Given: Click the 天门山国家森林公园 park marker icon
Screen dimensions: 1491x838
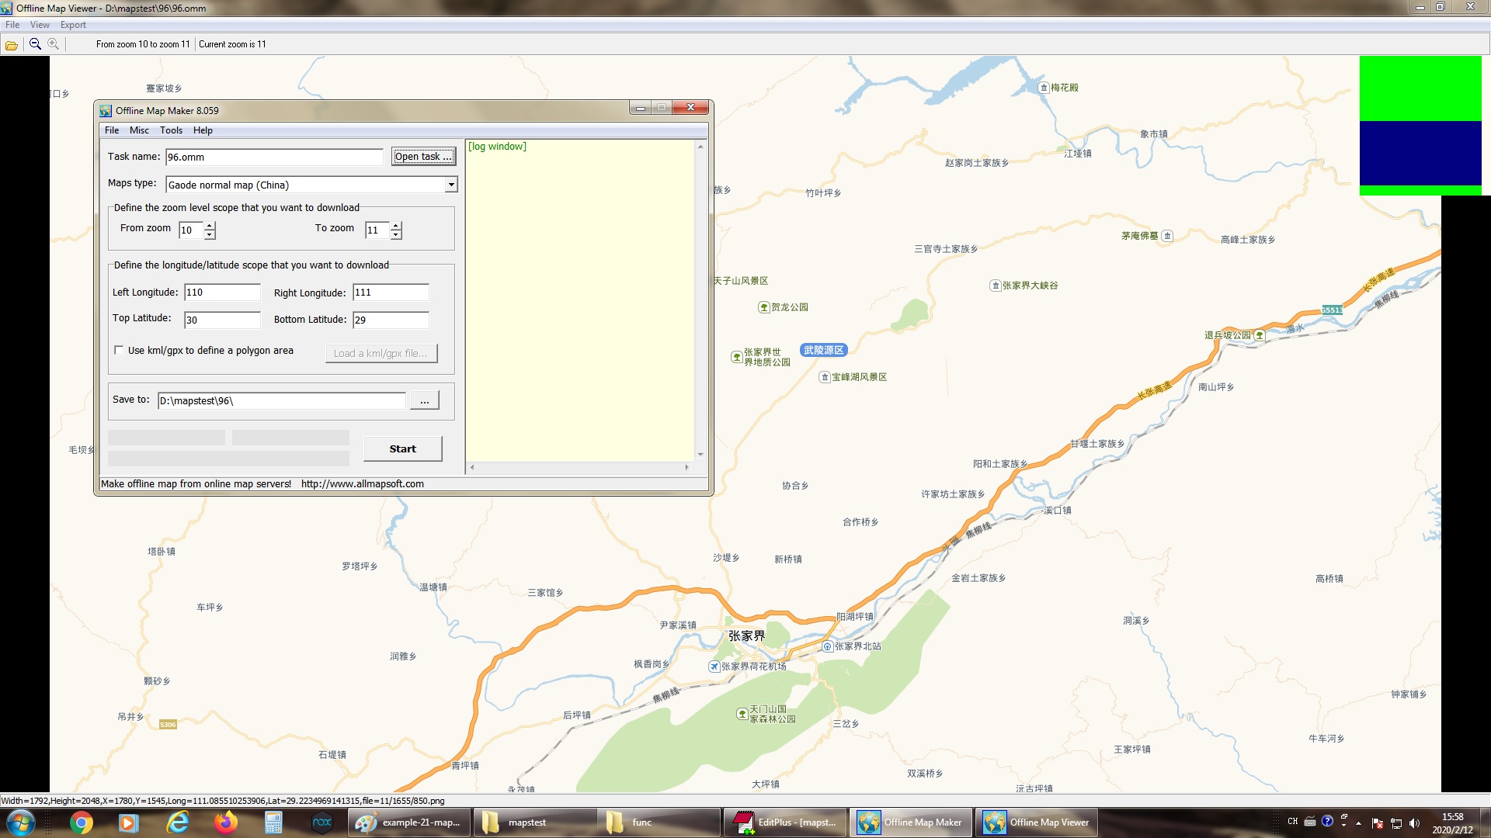Looking at the screenshot, I should (x=742, y=714).
